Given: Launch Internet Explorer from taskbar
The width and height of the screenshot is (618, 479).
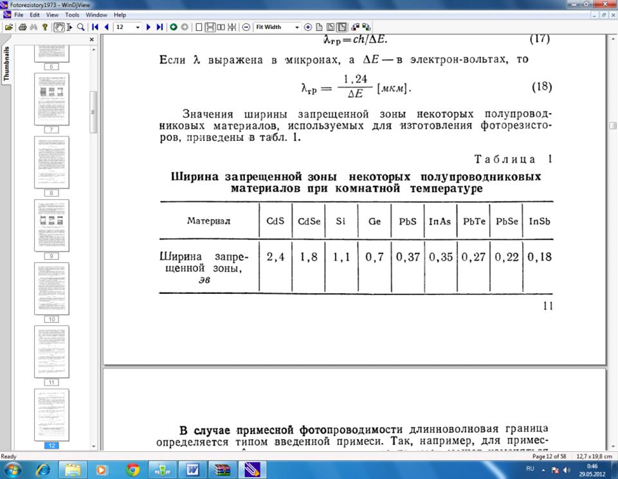Looking at the screenshot, I should 42,470.
